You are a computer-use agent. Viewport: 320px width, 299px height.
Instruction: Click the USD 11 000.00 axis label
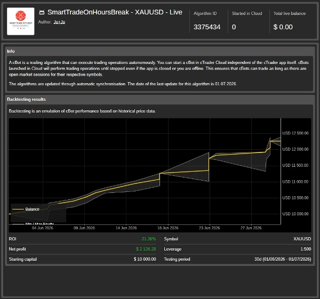pyautogui.click(x=295, y=182)
